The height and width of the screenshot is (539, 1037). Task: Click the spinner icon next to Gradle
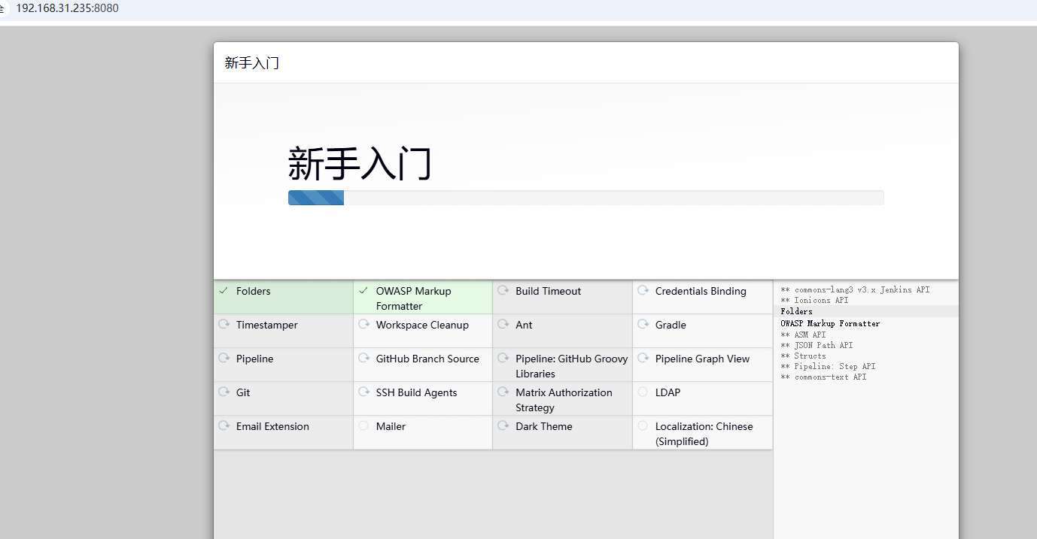point(643,324)
